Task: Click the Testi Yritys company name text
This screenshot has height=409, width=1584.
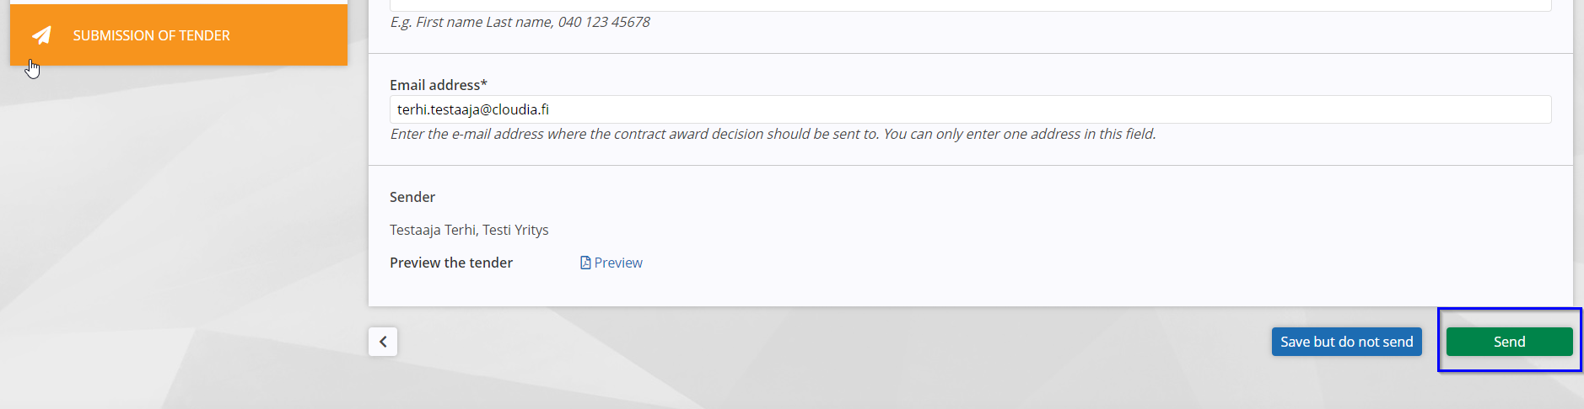Action: pos(515,230)
